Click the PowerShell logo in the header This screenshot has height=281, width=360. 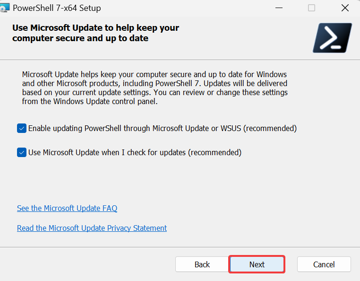(332, 38)
